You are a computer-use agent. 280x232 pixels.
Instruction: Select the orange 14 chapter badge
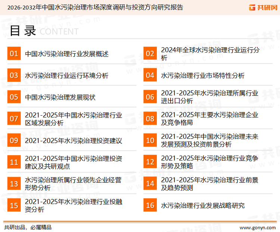150,184
